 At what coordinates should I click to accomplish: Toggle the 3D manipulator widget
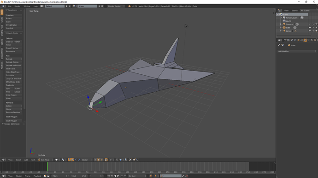point(69,160)
